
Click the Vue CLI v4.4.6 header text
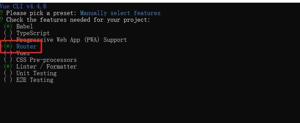(23, 6)
